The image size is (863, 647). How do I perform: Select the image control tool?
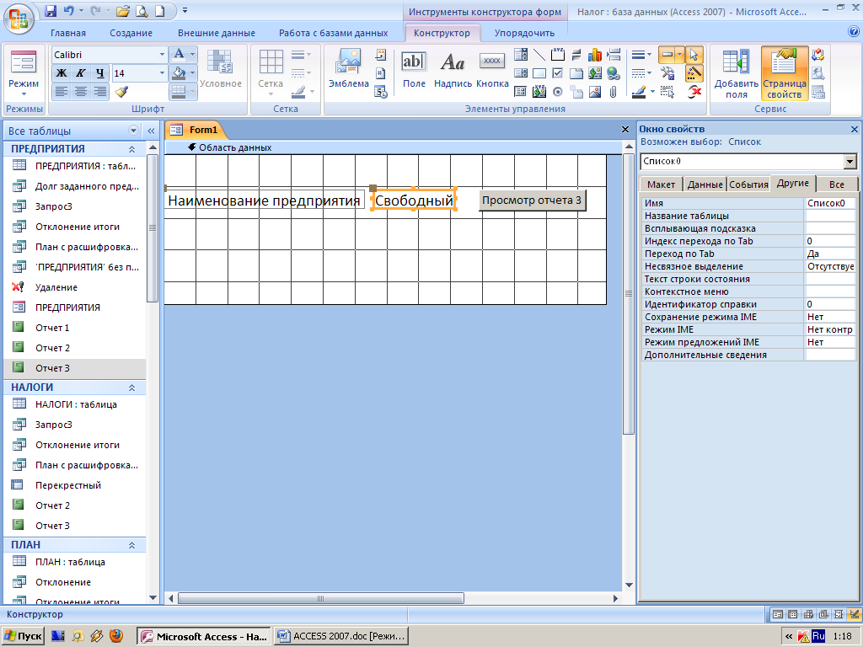coord(594,92)
